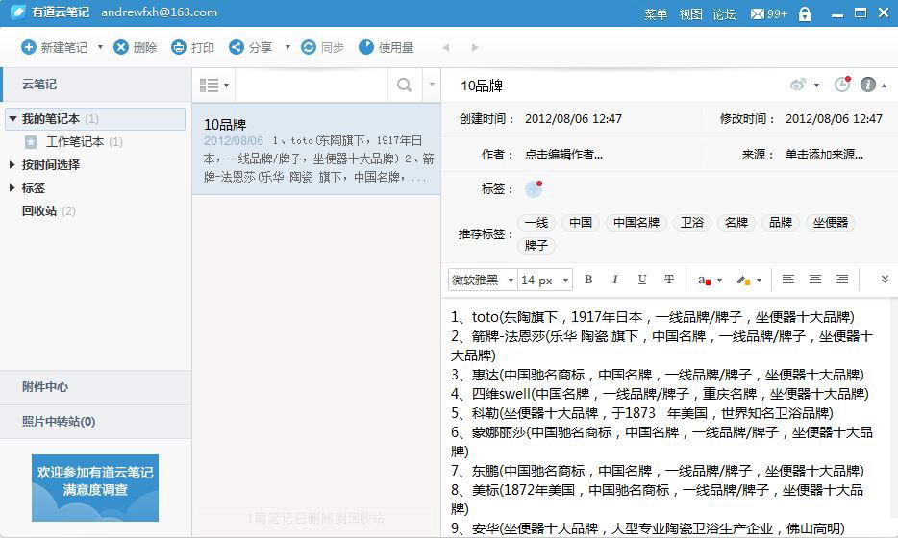The height and width of the screenshot is (538, 898).
Task: Toggle underline formatting
Action: click(x=642, y=280)
